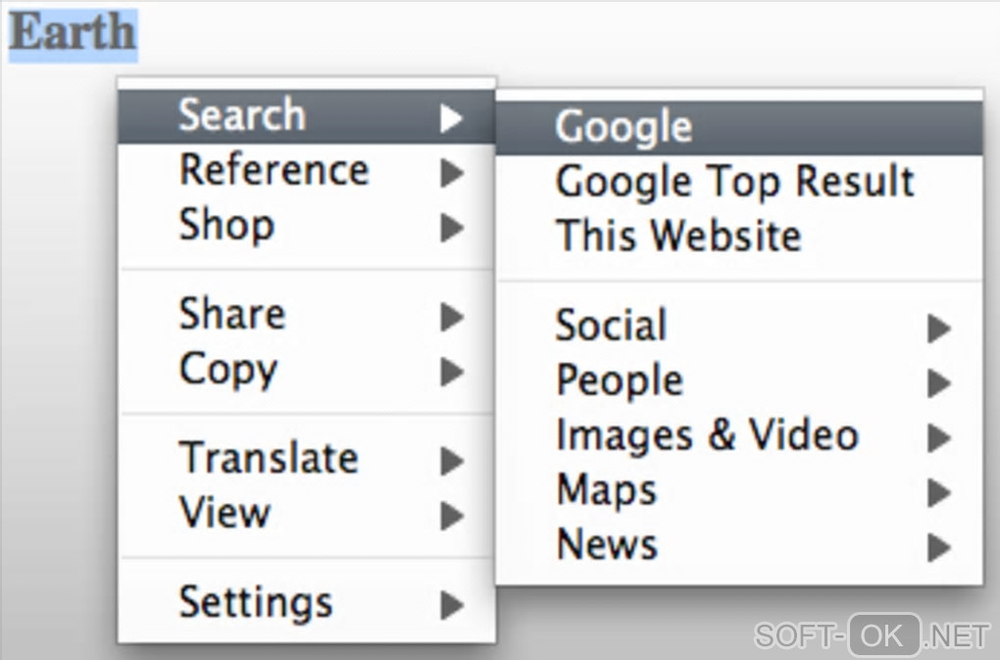
Task: Expand the Images & Video submenu arrow
Action: point(939,437)
